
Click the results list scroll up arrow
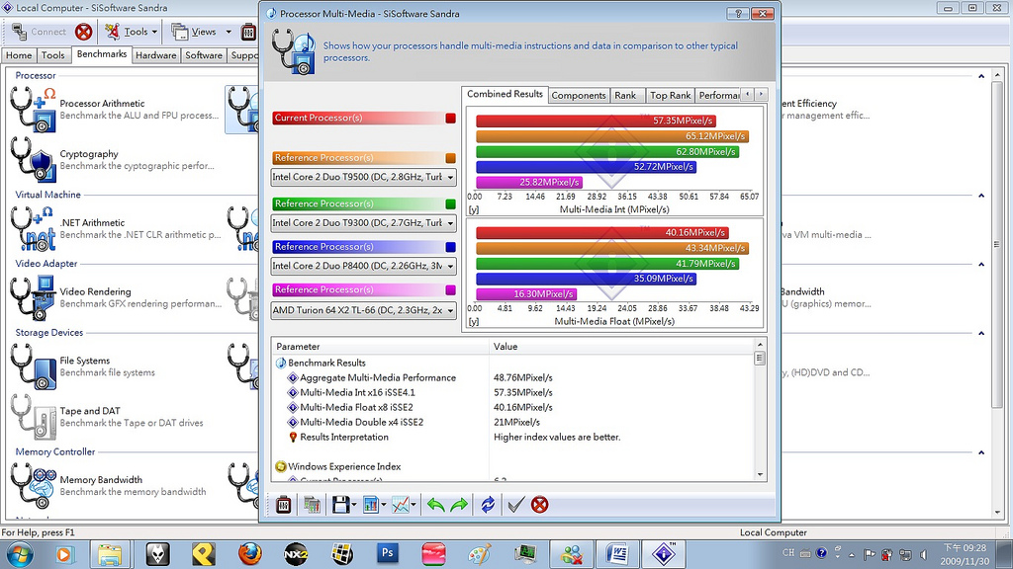(760, 345)
